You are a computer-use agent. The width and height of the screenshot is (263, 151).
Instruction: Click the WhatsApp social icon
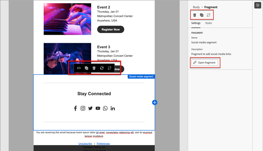click(x=105, y=109)
